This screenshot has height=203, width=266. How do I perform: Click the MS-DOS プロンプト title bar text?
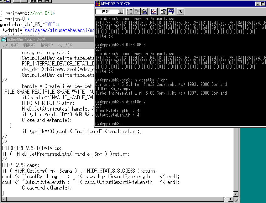point(116,3)
